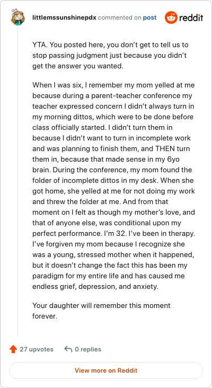Click the orange Reddit Snoo logo icon
The width and height of the screenshot is (212, 388).
171,18
